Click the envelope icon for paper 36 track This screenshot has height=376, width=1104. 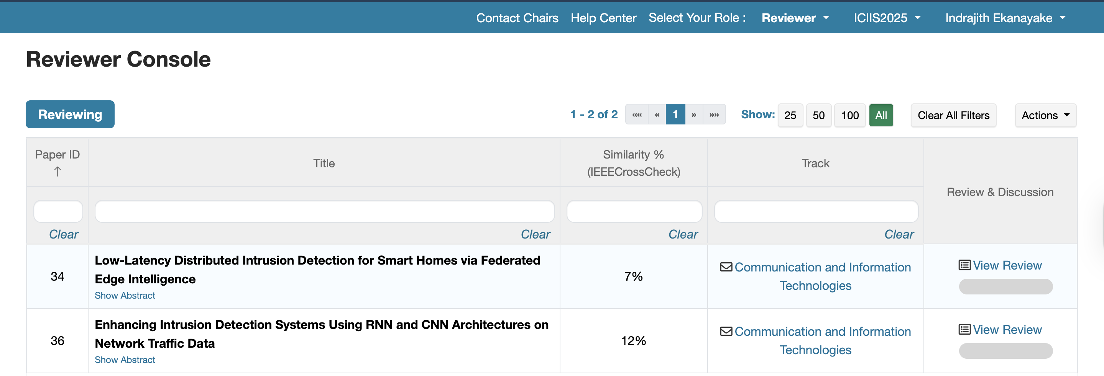coord(726,331)
